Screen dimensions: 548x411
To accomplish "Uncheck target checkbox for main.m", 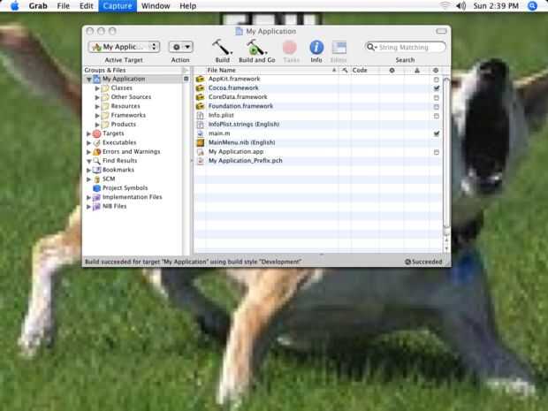I will pos(436,133).
